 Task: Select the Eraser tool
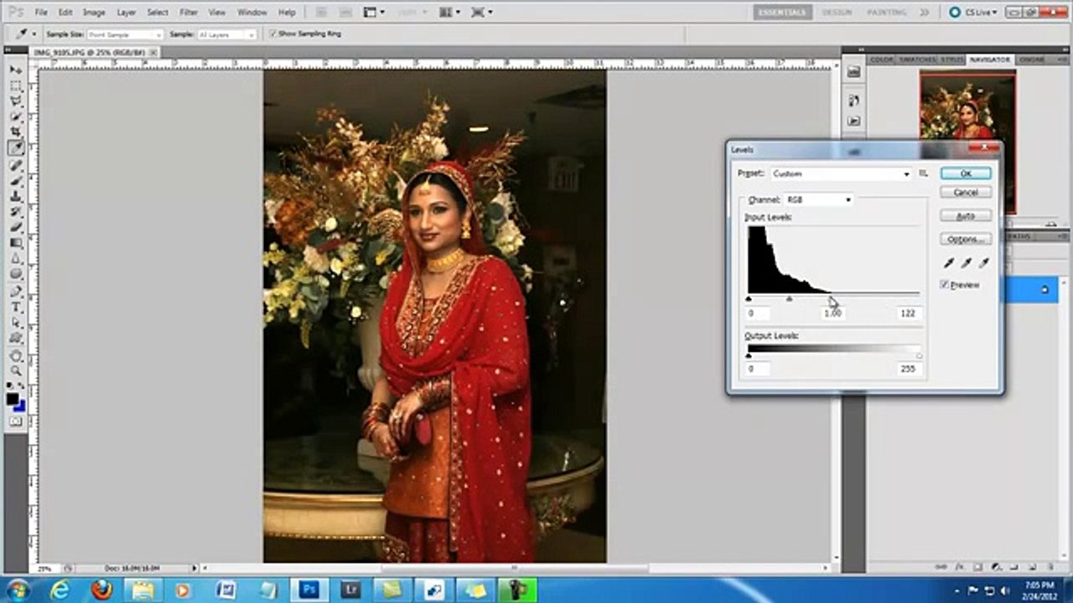(x=16, y=227)
